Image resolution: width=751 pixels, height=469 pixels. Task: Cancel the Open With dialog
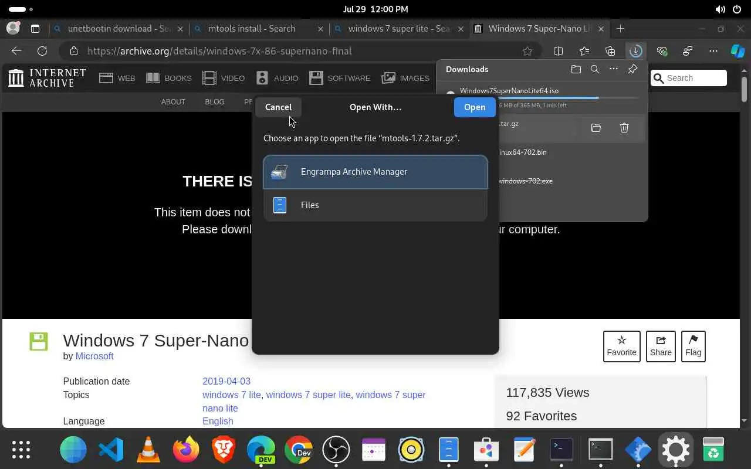point(278,107)
